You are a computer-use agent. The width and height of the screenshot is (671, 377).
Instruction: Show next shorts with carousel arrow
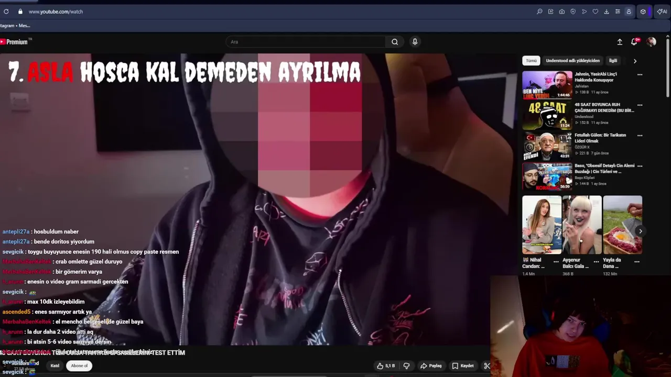click(x=640, y=231)
